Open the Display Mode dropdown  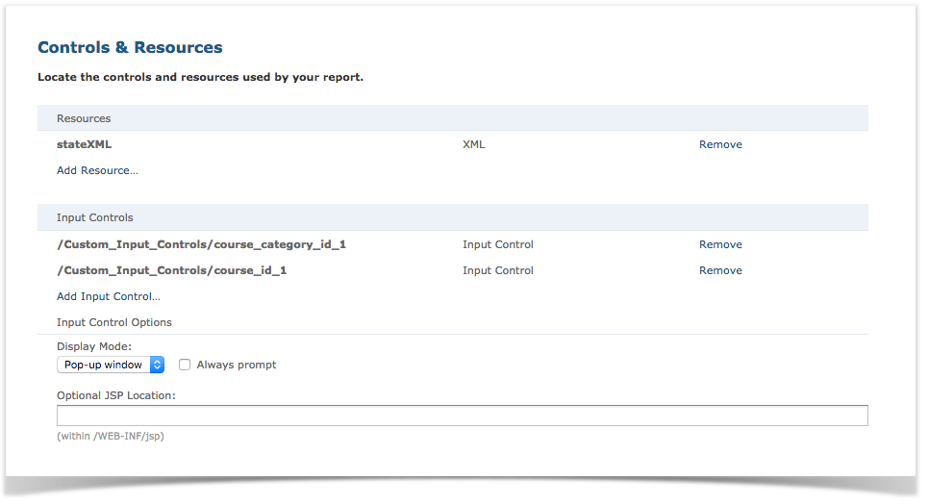(x=111, y=365)
